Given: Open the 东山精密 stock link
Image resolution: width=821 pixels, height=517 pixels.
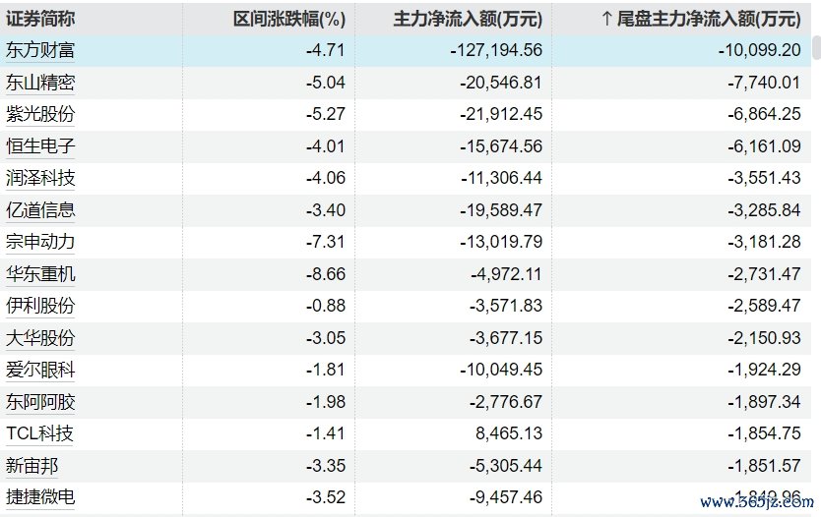Looking at the screenshot, I should [40, 83].
